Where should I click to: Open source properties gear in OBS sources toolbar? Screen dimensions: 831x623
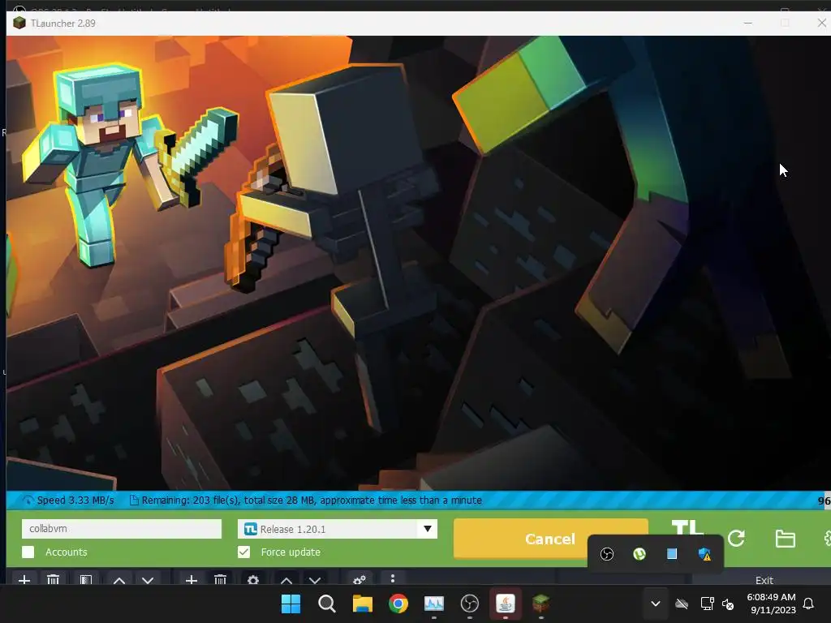coord(253,580)
